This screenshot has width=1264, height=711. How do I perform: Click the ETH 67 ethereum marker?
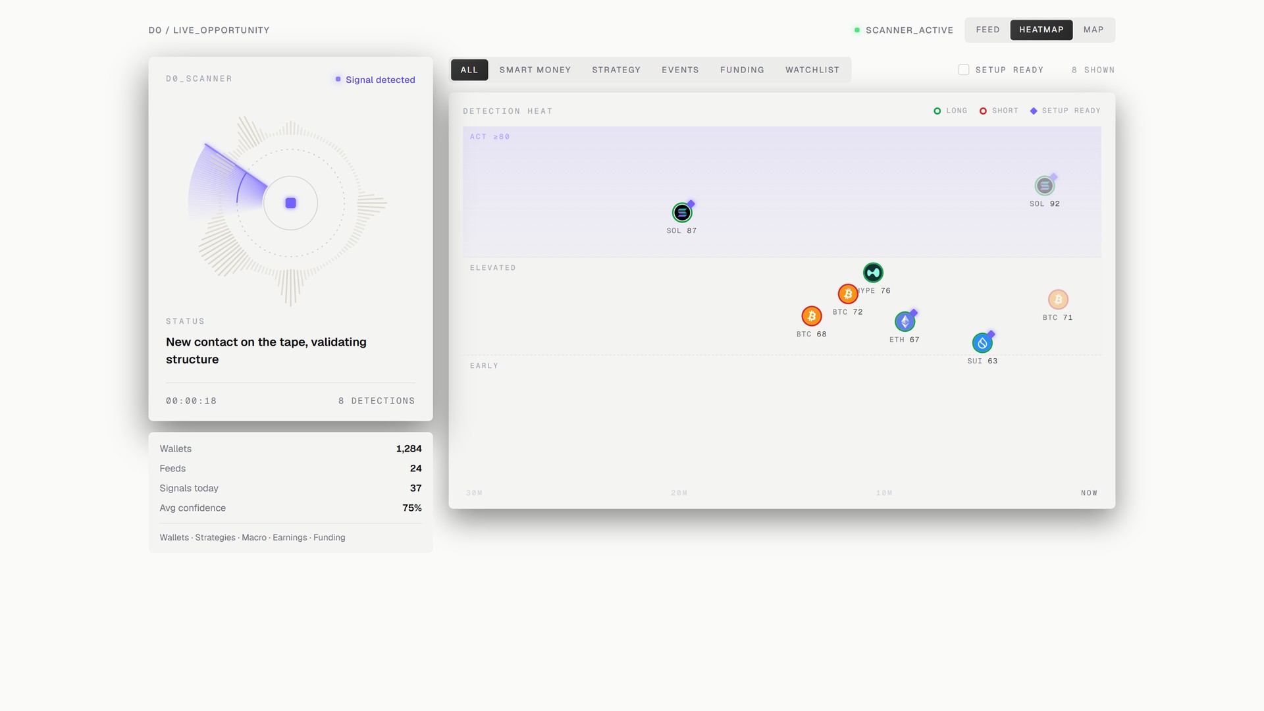pyautogui.click(x=905, y=321)
